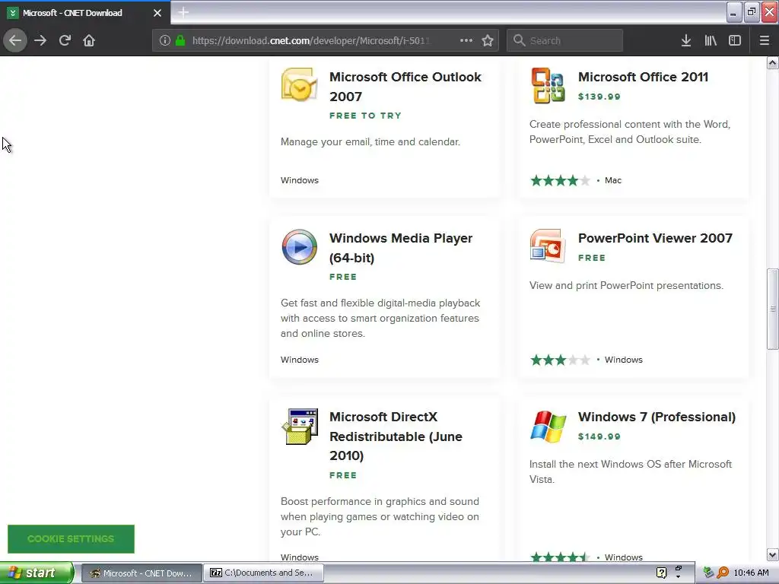Click the Windows Media Player icon
779x584 pixels.
[299, 247]
